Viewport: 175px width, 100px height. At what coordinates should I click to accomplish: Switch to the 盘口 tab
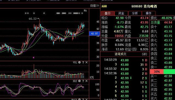click(x=107, y=13)
